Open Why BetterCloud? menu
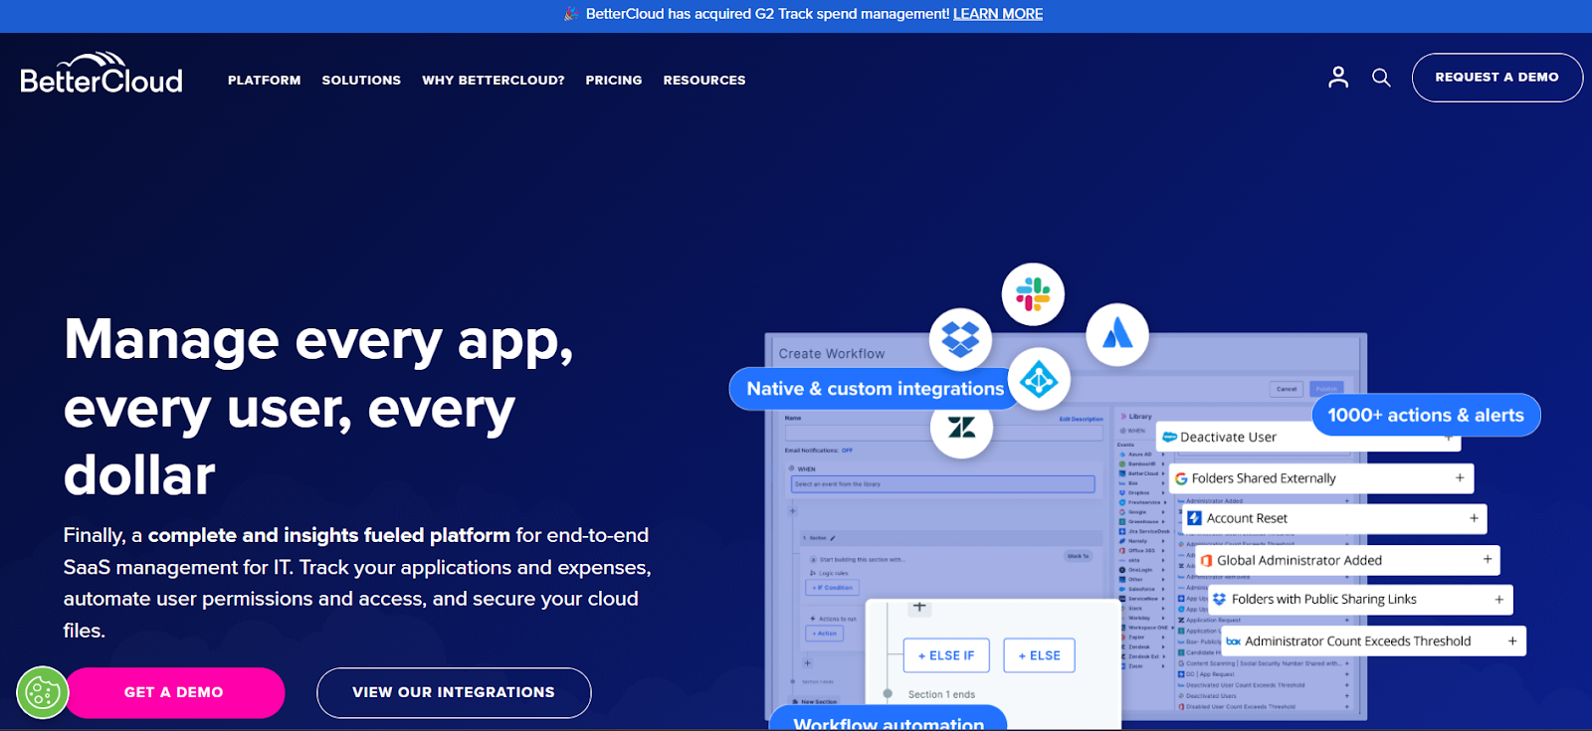1592x731 pixels. [494, 80]
